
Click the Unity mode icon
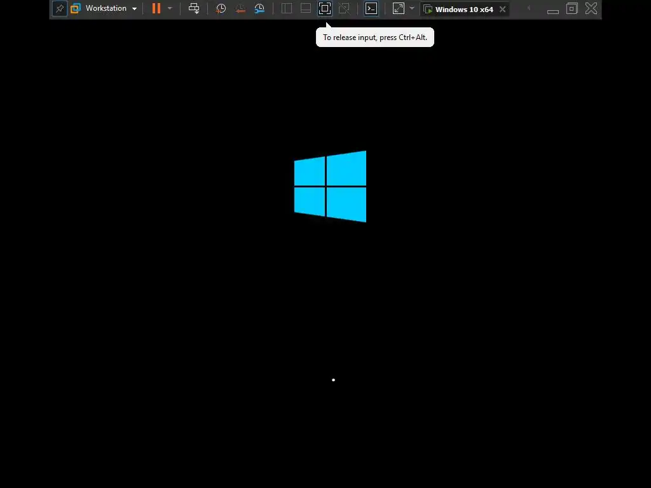[344, 8]
